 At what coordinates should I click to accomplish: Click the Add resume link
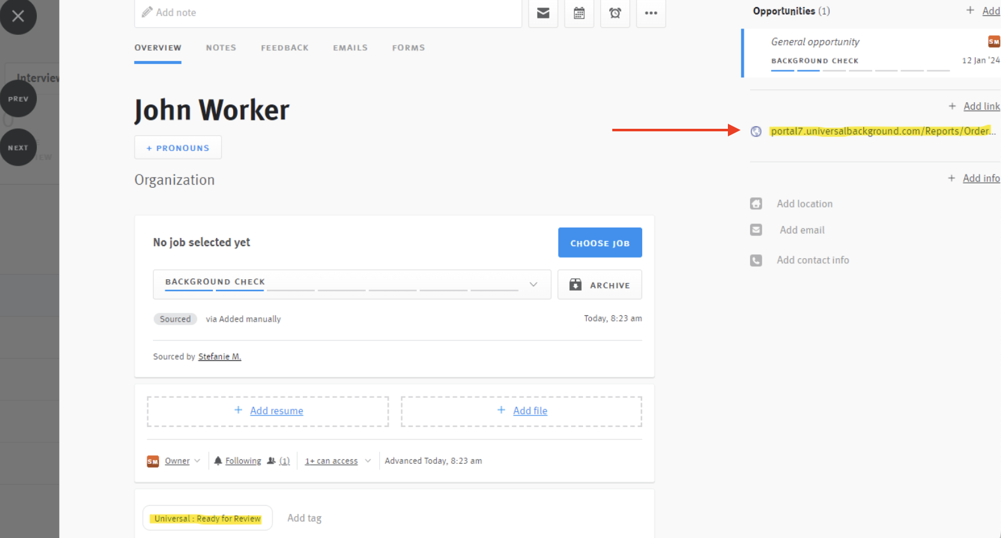pos(276,411)
